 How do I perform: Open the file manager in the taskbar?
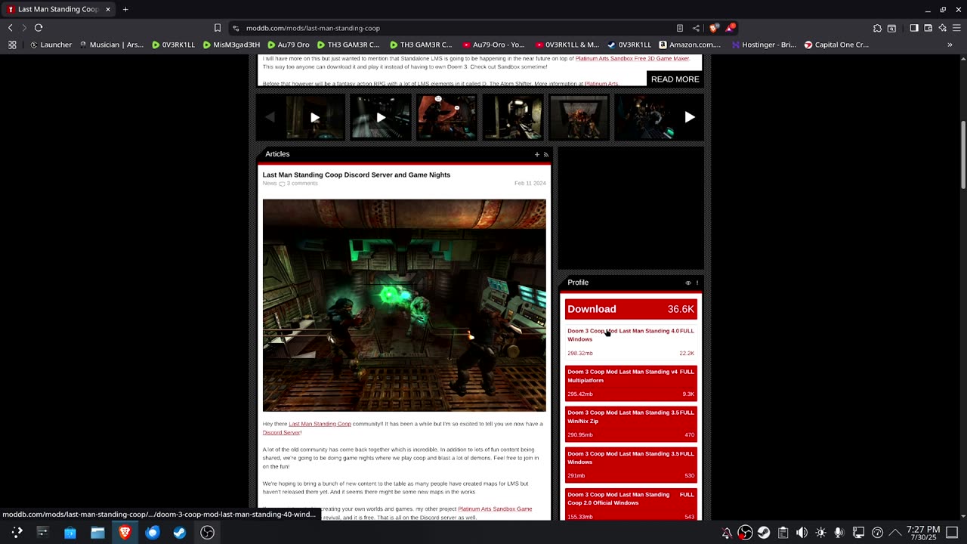(97, 533)
